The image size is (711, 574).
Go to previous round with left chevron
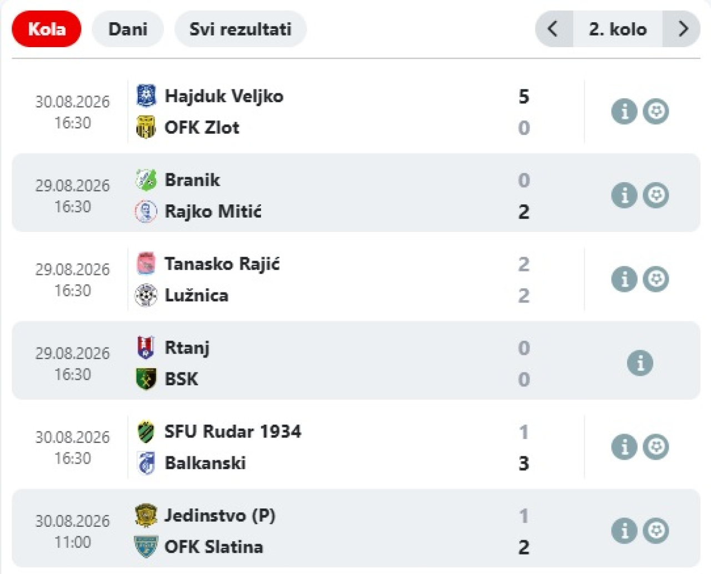(x=553, y=29)
